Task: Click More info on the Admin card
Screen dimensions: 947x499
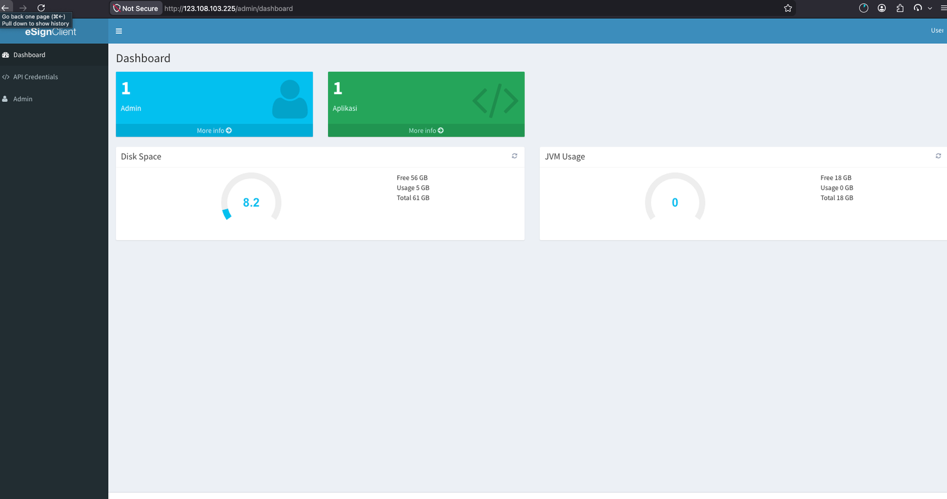Action: 214,130
